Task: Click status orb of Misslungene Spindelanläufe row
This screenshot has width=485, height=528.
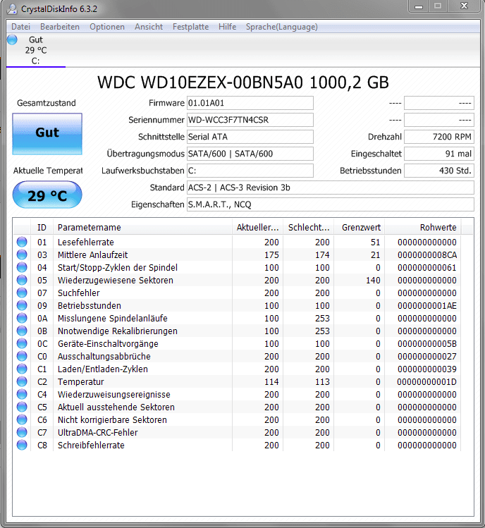Action: [x=22, y=318]
